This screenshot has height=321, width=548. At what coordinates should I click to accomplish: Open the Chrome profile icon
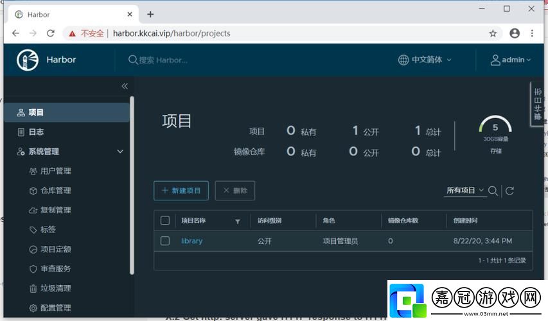(x=515, y=33)
